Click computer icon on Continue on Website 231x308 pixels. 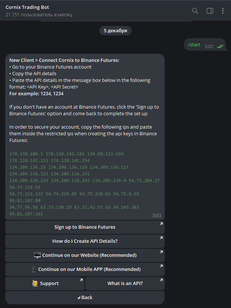(37, 255)
